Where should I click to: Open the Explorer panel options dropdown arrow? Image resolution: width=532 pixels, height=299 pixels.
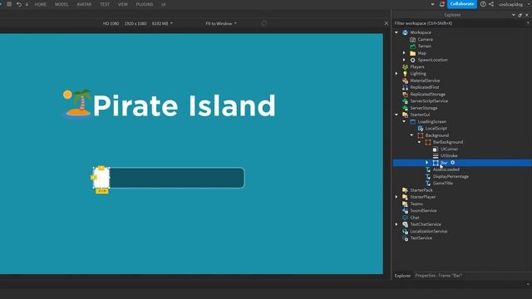click(x=514, y=15)
